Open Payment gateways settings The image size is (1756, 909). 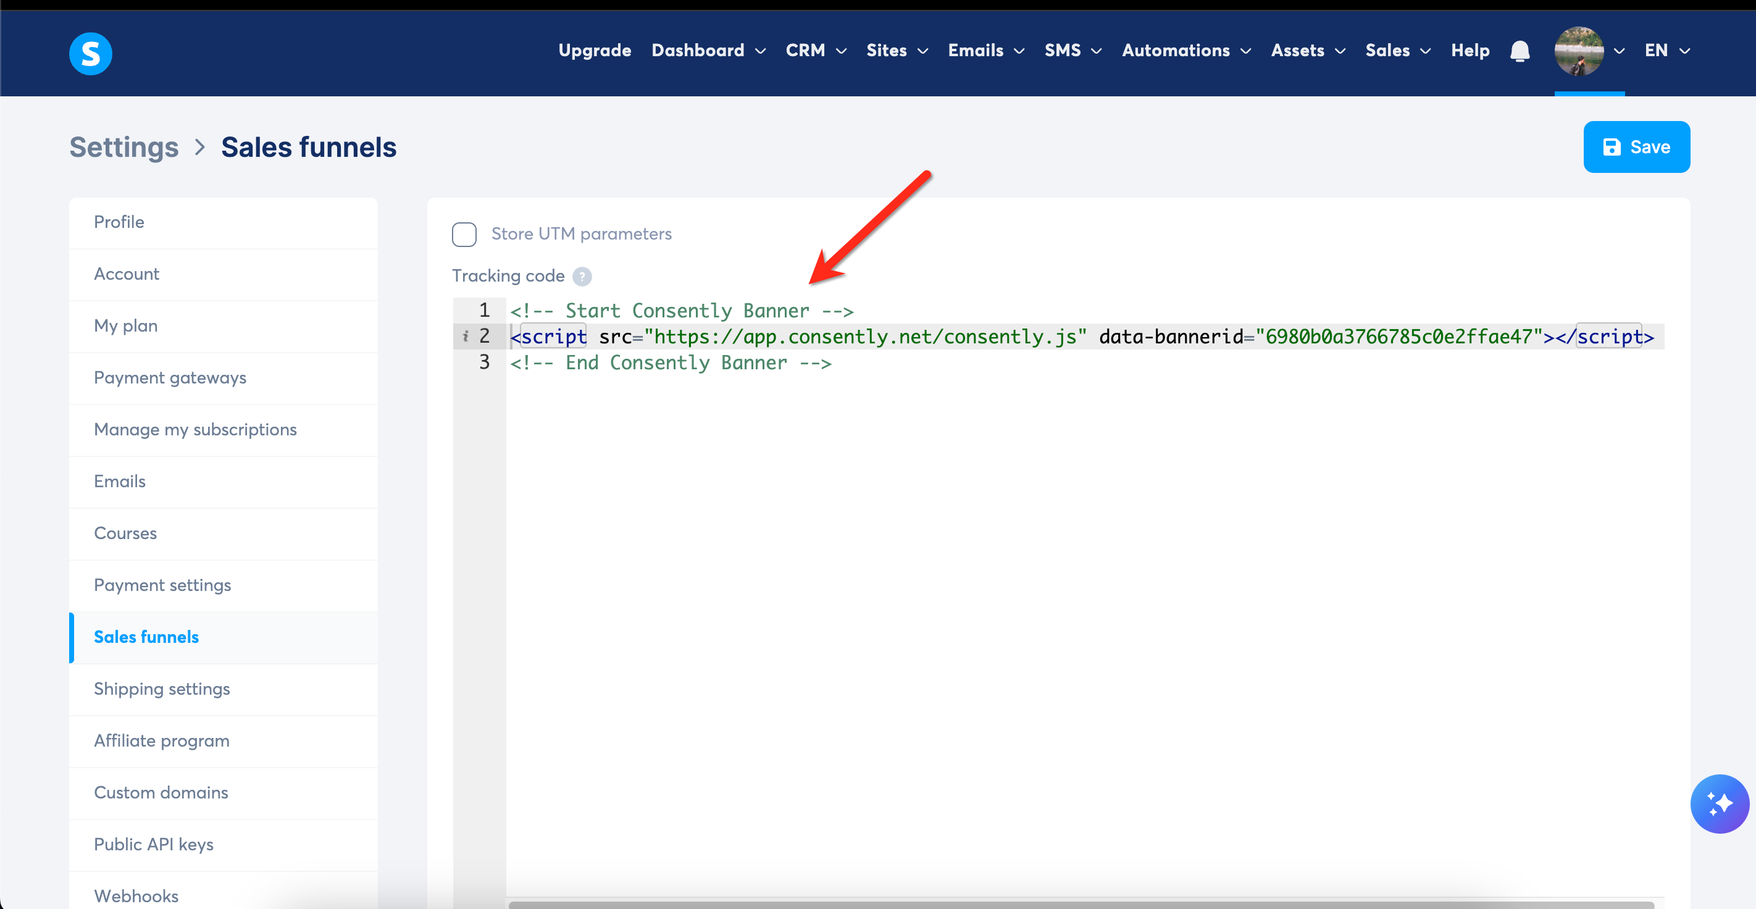170,378
